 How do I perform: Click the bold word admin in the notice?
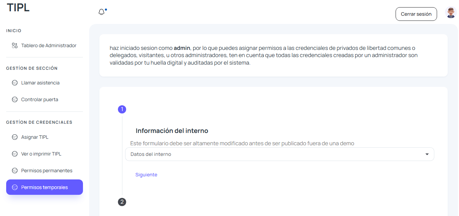point(182,48)
